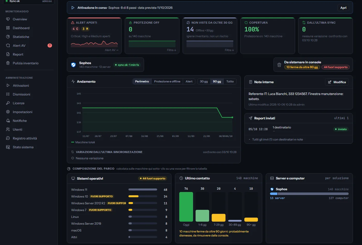Filter by Windows 11 usage bar

143,190
